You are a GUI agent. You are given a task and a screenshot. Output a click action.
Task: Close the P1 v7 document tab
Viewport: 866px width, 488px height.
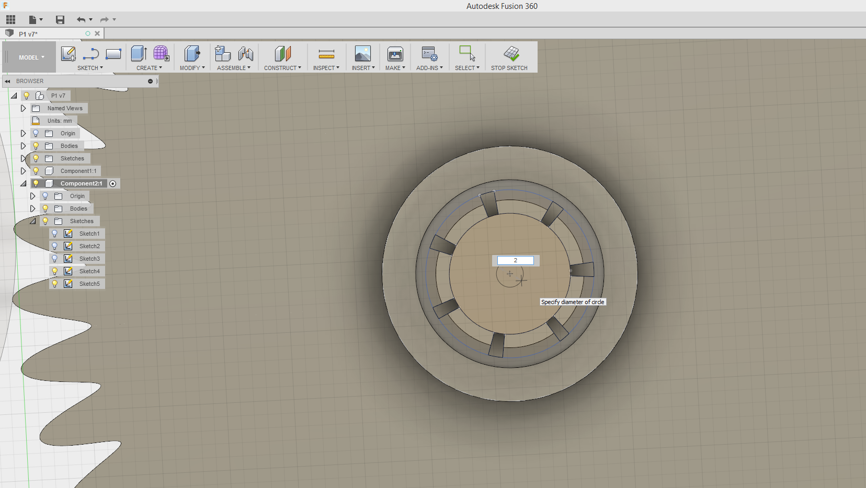[97, 33]
